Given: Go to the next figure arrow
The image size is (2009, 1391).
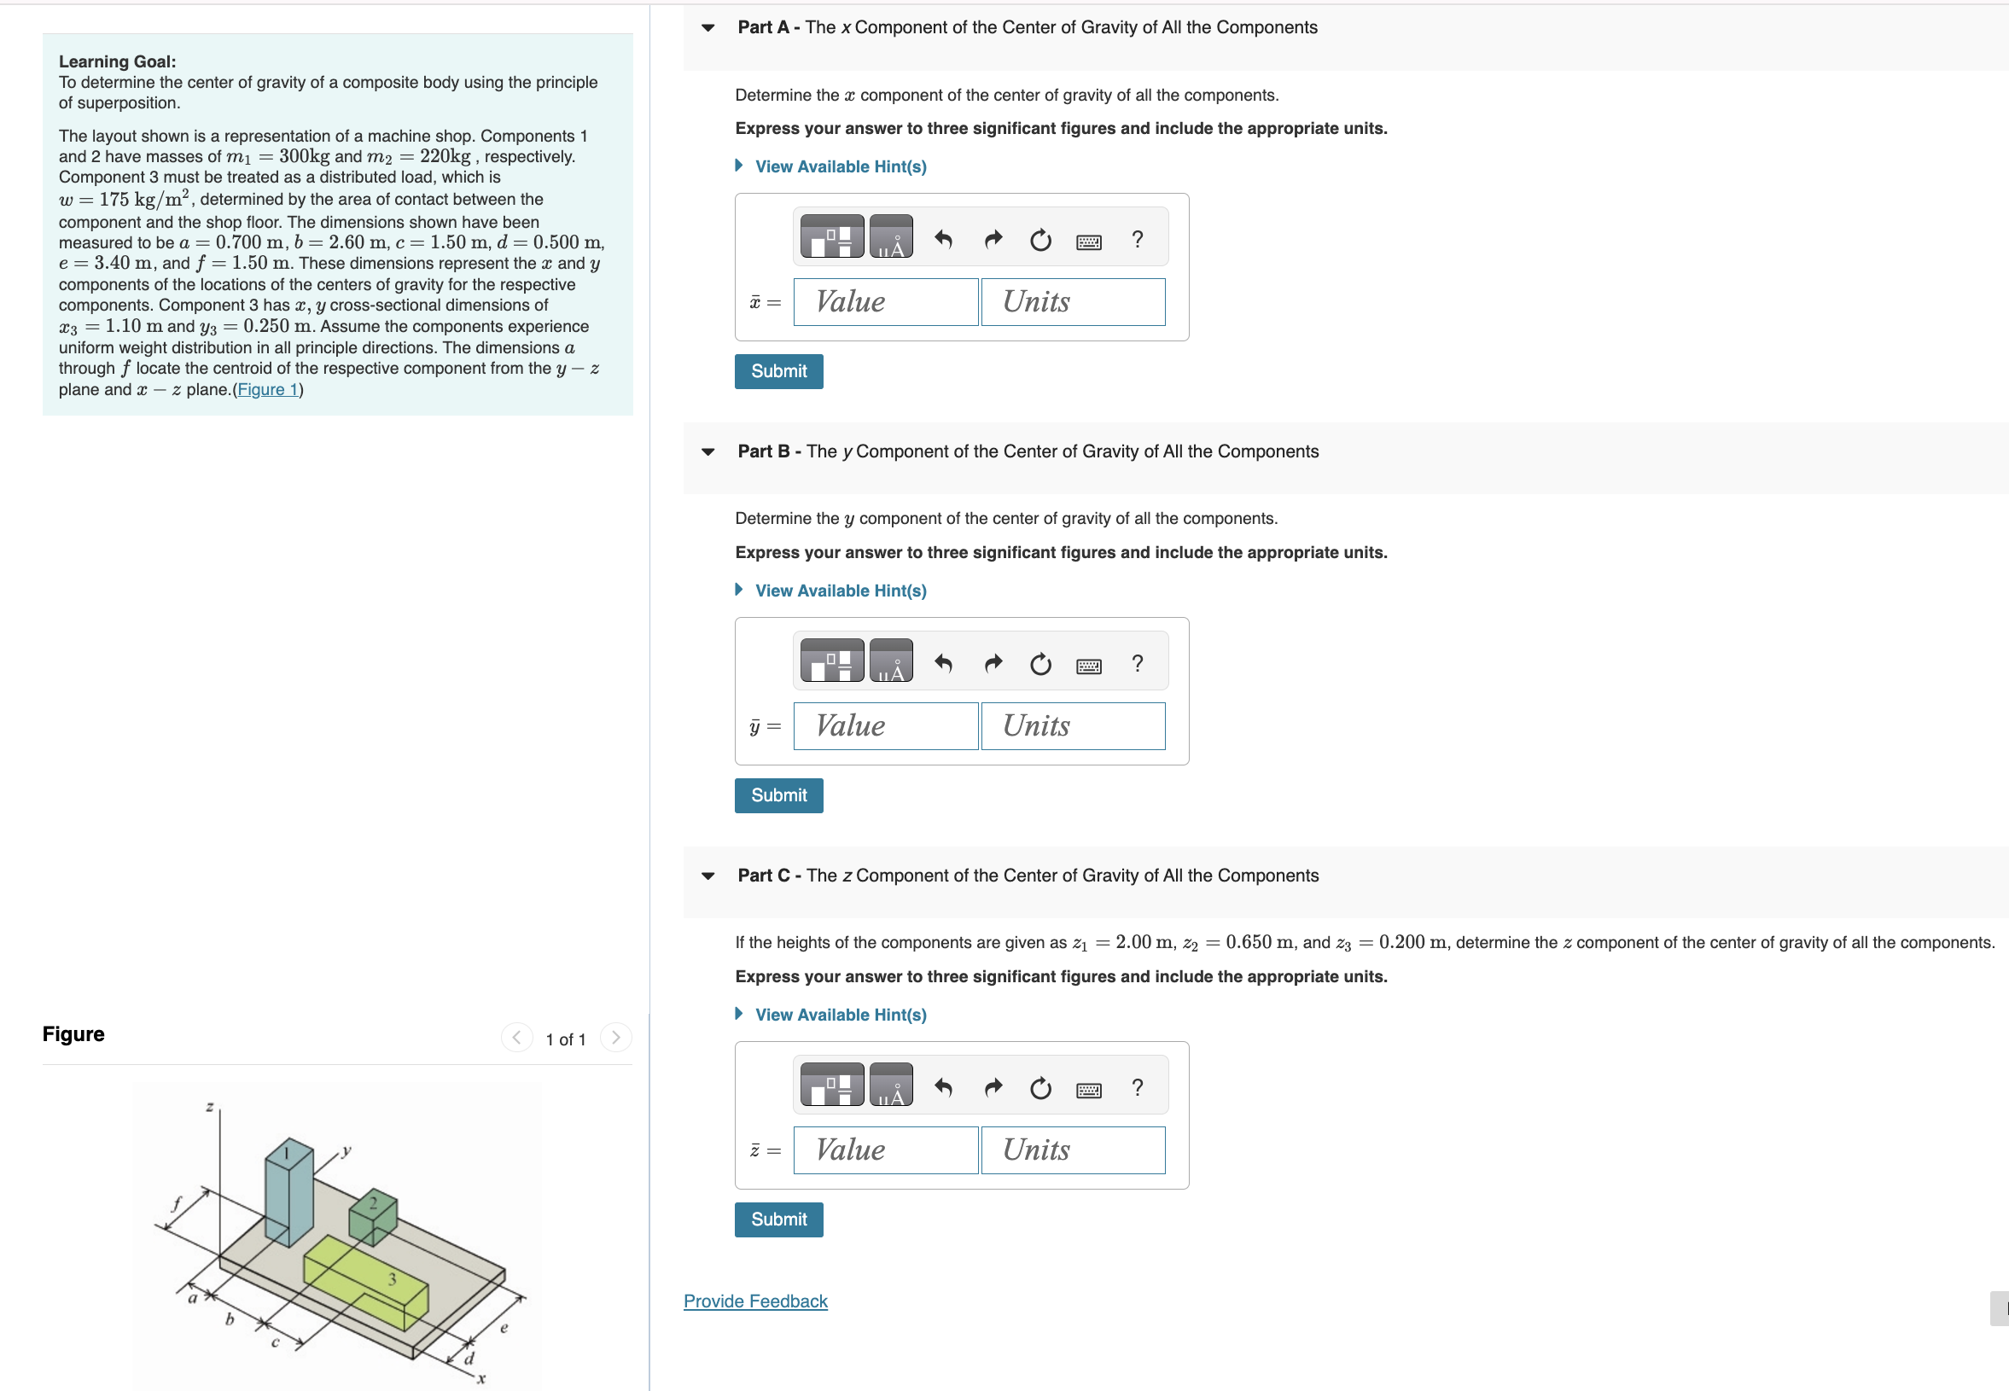Looking at the screenshot, I should click(x=615, y=1037).
